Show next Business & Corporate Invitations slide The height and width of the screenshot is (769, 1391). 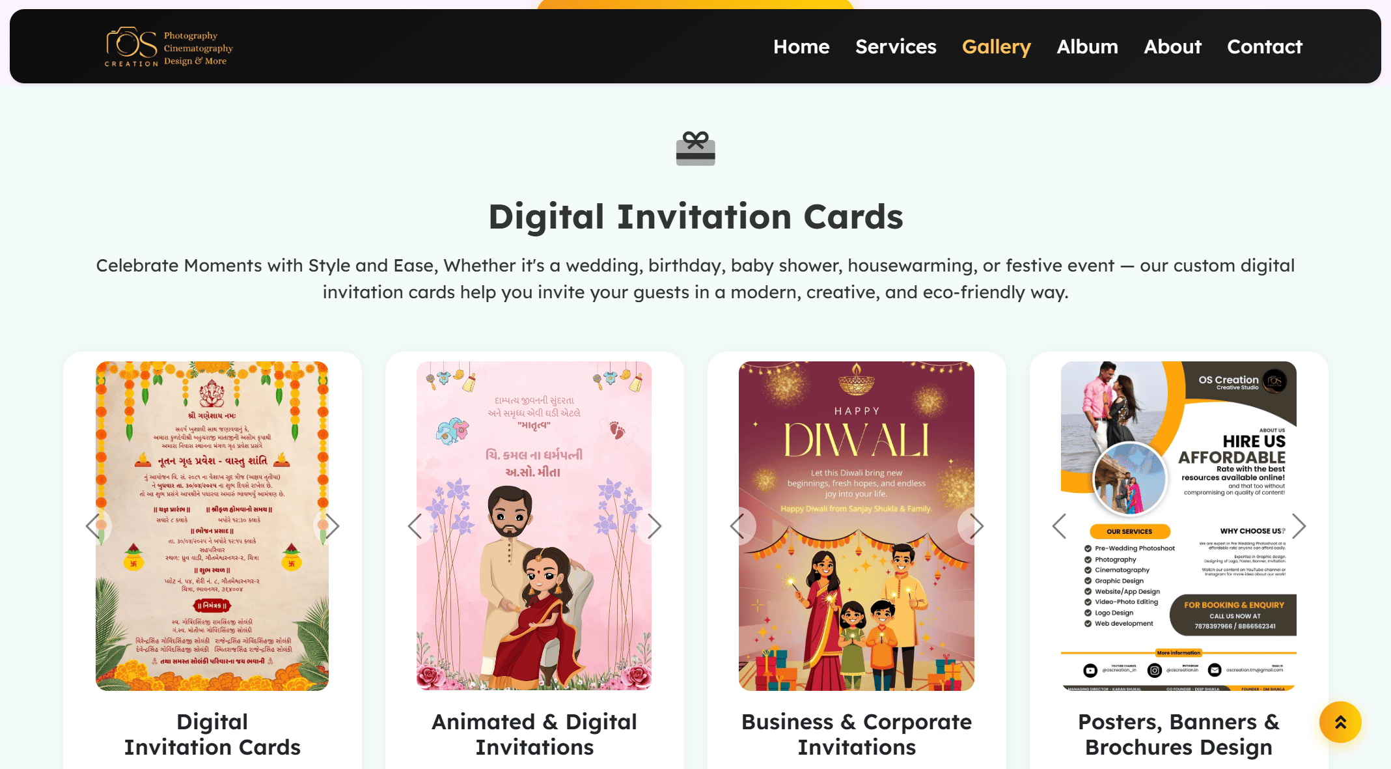point(976,525)
